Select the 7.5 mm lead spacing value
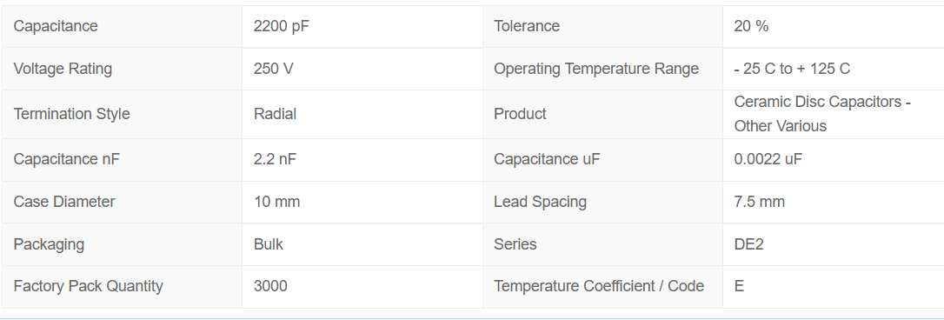Screen dimensions: 944x320 pyautogui.click(x=759, y=201)
